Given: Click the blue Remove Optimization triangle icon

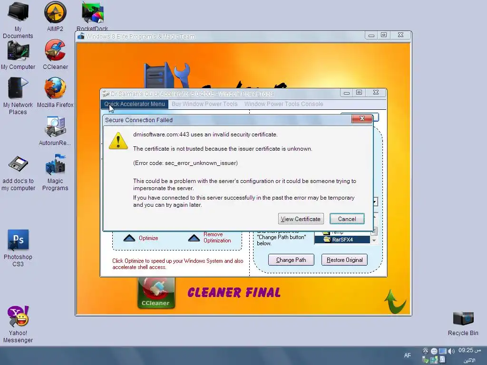Looking at the screenshot, I should tap(194, 238).
